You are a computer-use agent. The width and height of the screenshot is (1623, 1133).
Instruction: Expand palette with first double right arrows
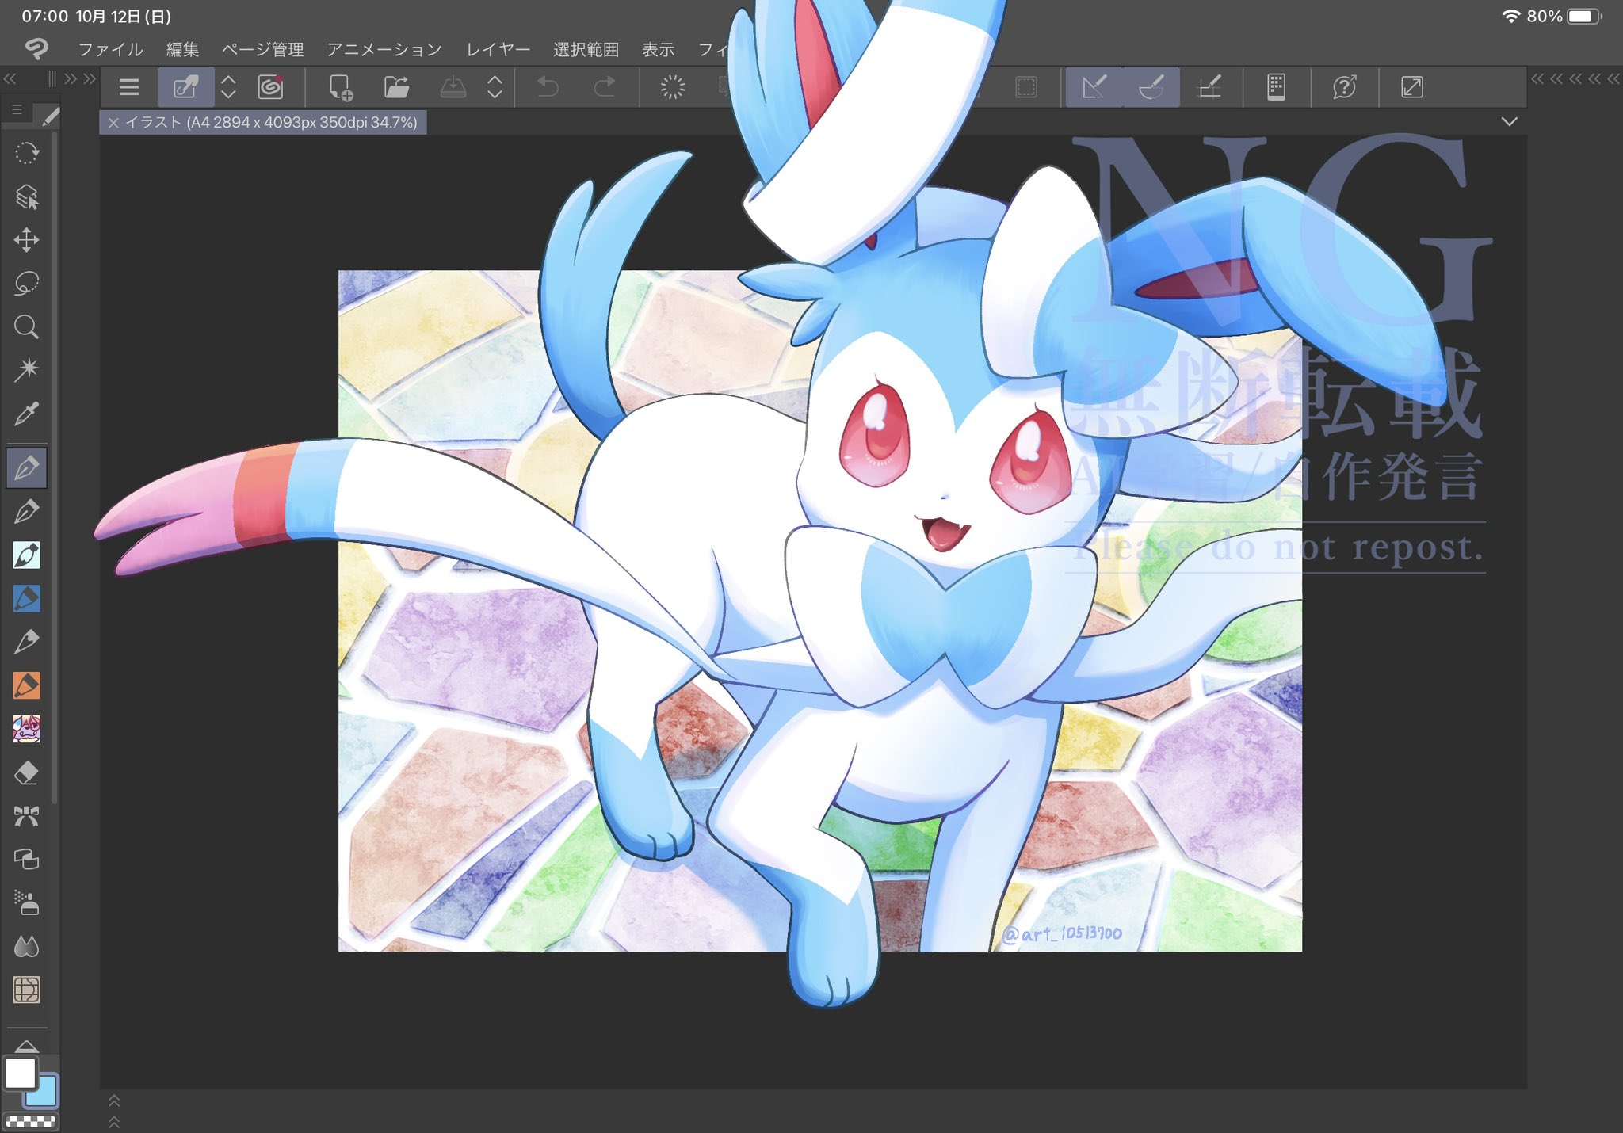(71, 78)
